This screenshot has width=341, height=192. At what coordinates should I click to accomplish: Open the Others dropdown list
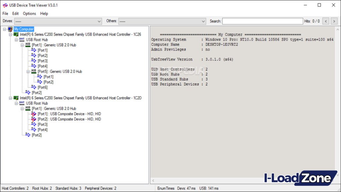pyautogui.click(x=204, y=21)
